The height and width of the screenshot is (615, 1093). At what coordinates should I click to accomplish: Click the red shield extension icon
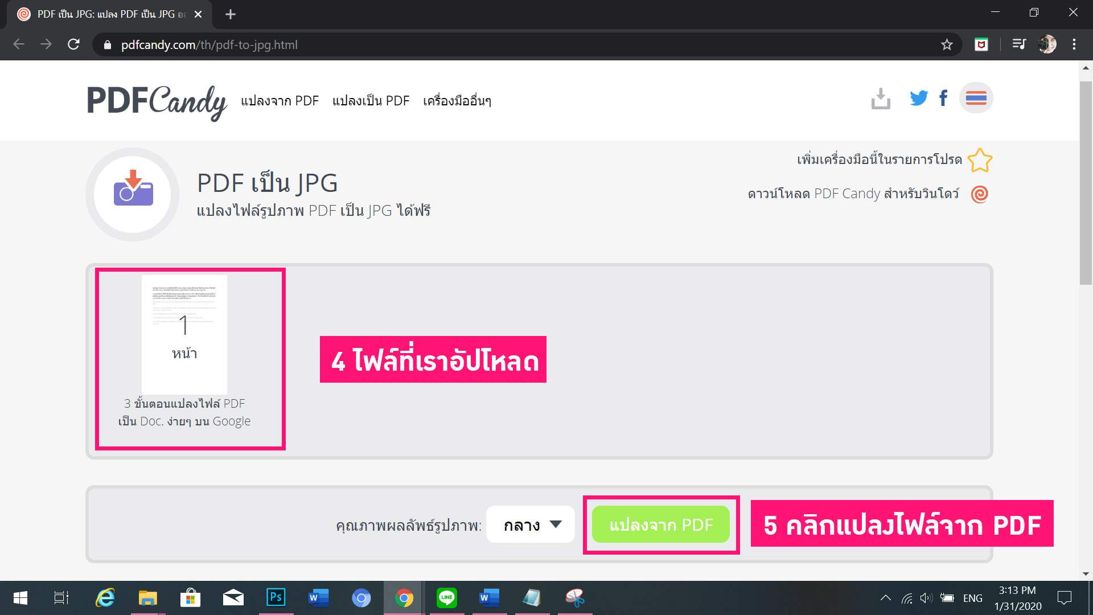981,44
